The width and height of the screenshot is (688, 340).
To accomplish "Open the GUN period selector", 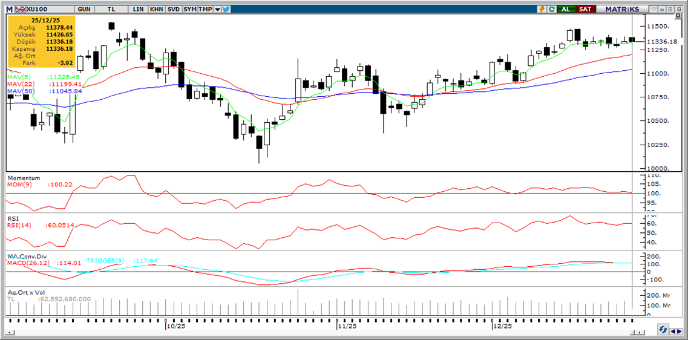I will 85,9.
